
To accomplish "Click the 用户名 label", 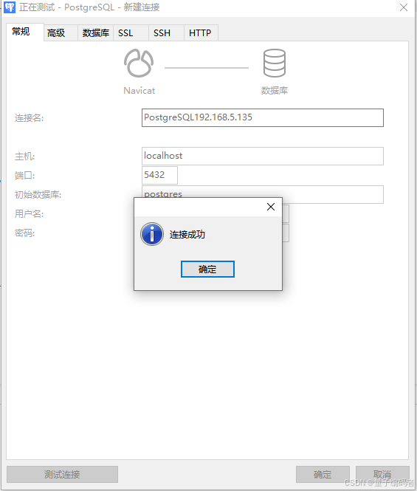I will click(29, 214).
